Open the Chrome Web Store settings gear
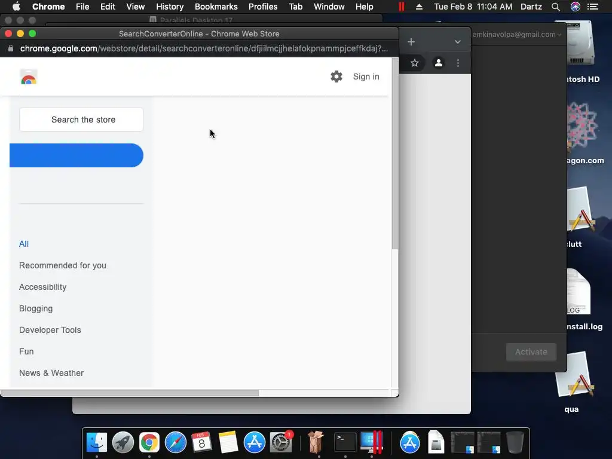Viewport: 612px width, 459px height. 336,76
